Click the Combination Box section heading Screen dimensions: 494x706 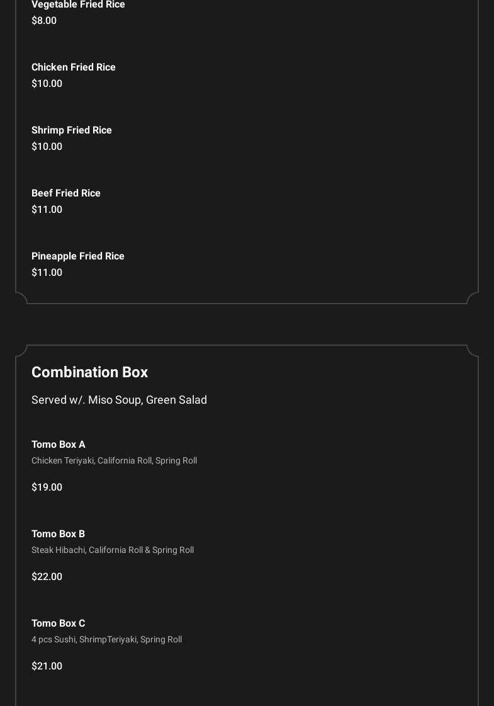point(90,372)
